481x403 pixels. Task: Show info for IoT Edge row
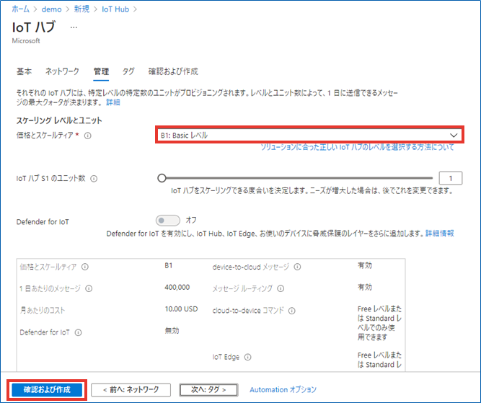coord(247,357)
